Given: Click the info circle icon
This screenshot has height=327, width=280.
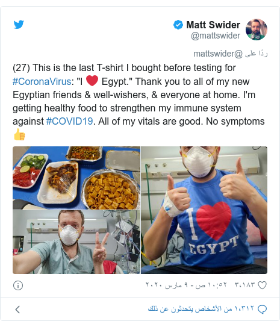Looking at the screenshot, I should [18, 285].
